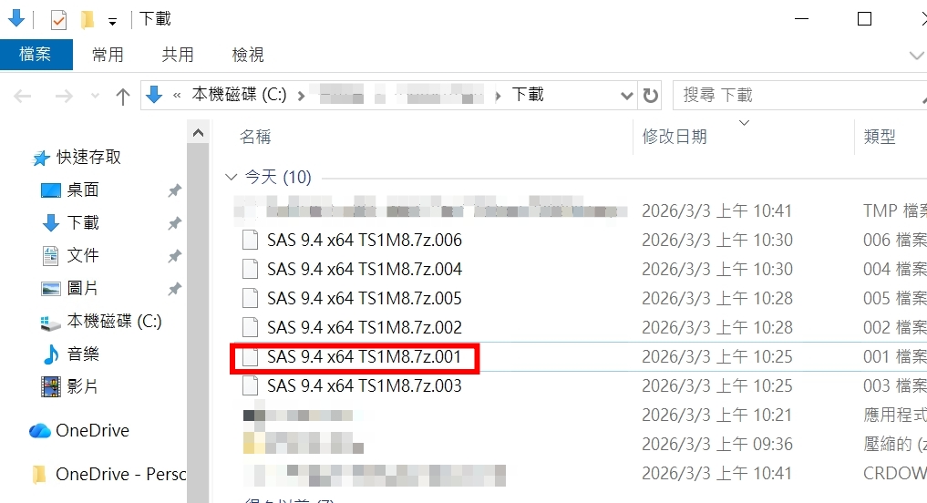Select file SAS 9.4 x64 TS1M8.7z.001
Screen dimensions: 927x503
[x=364, y=356]
